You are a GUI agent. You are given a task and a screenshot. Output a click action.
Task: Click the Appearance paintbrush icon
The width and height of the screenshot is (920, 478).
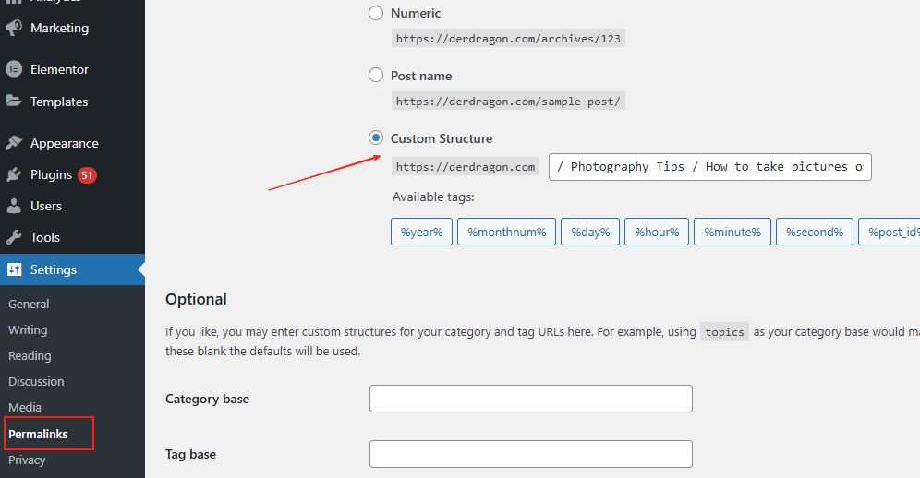pyautogui.click(x=14, y=143)
